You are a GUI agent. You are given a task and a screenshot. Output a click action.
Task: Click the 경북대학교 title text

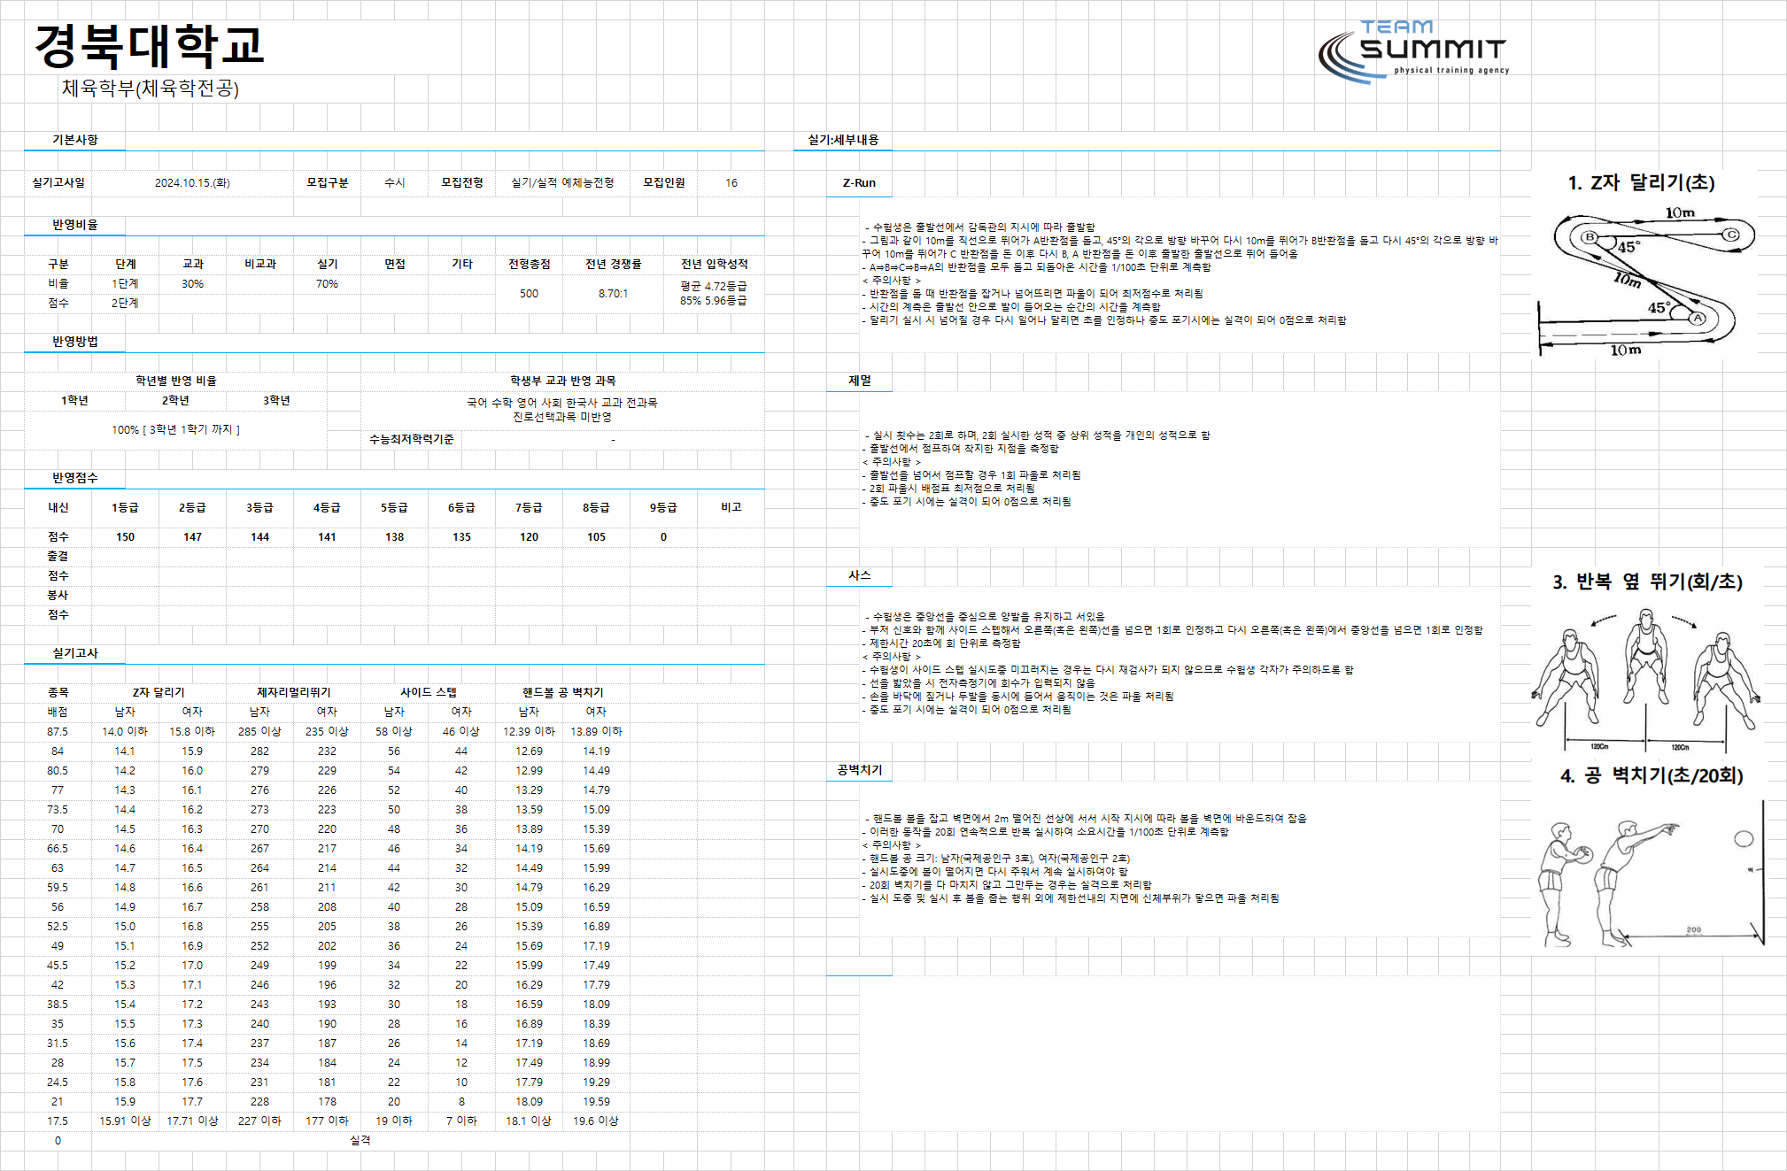(149, 45)
